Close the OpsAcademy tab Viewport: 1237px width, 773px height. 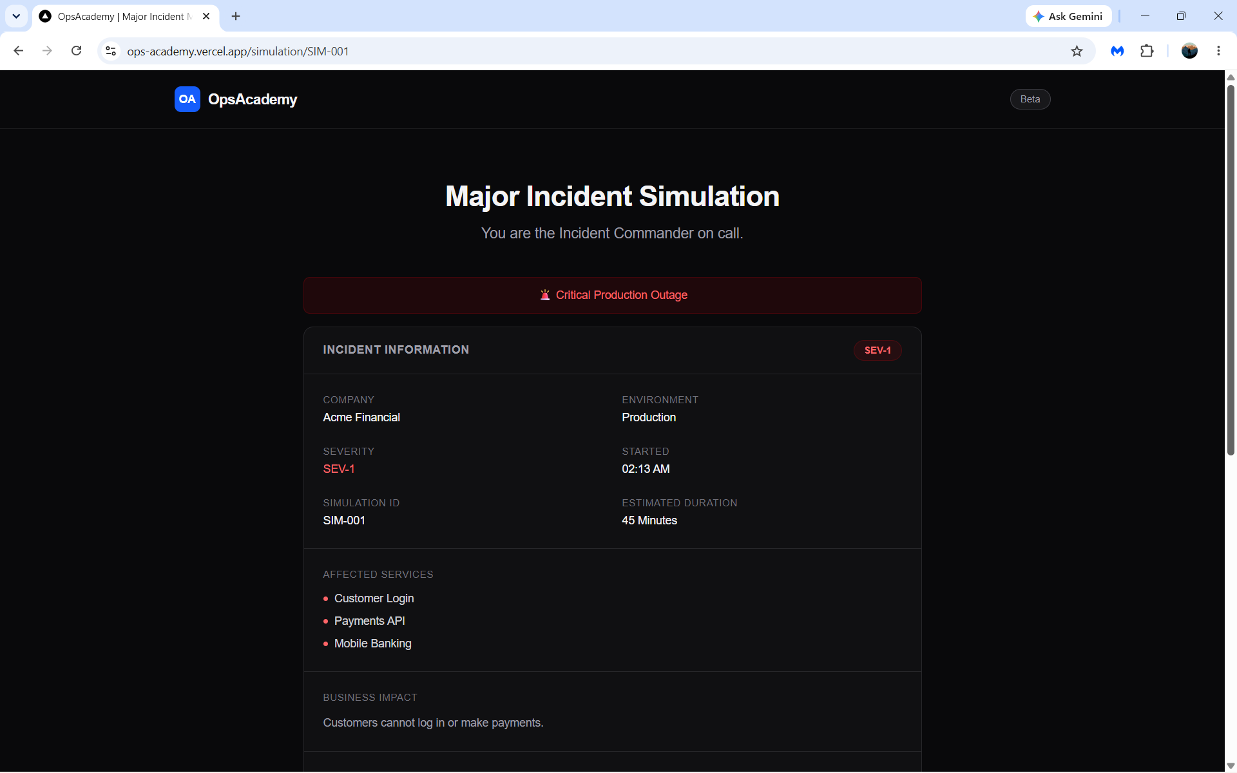pyautogui.click(x=206, y=16)
